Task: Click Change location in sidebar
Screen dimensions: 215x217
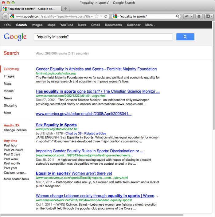Action: click(x=15, y=130)
